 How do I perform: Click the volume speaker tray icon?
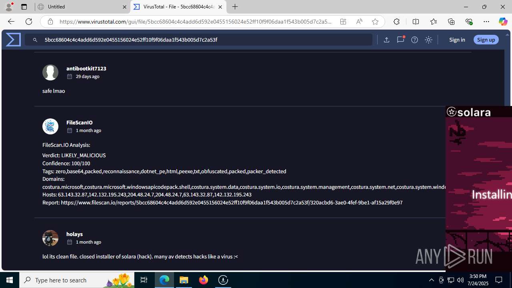tap(460, 280)
